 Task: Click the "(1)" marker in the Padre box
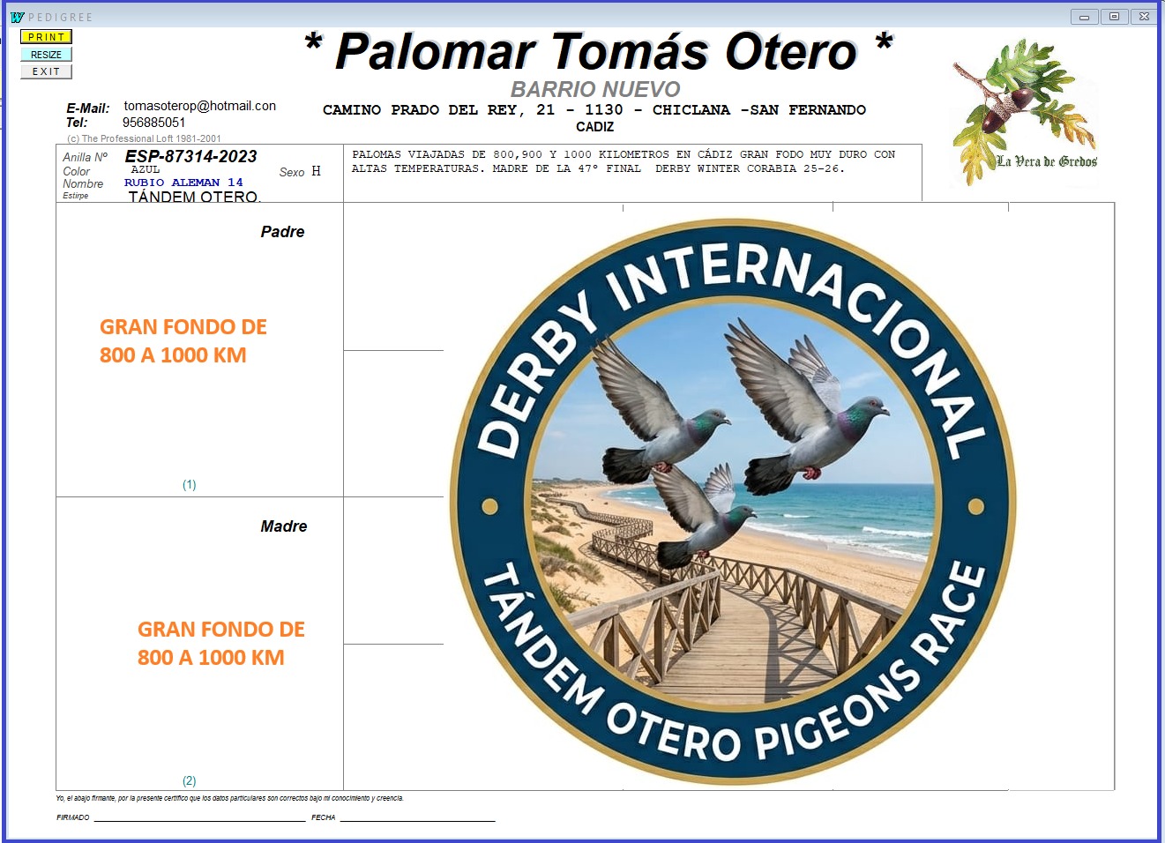coord(190,485)
